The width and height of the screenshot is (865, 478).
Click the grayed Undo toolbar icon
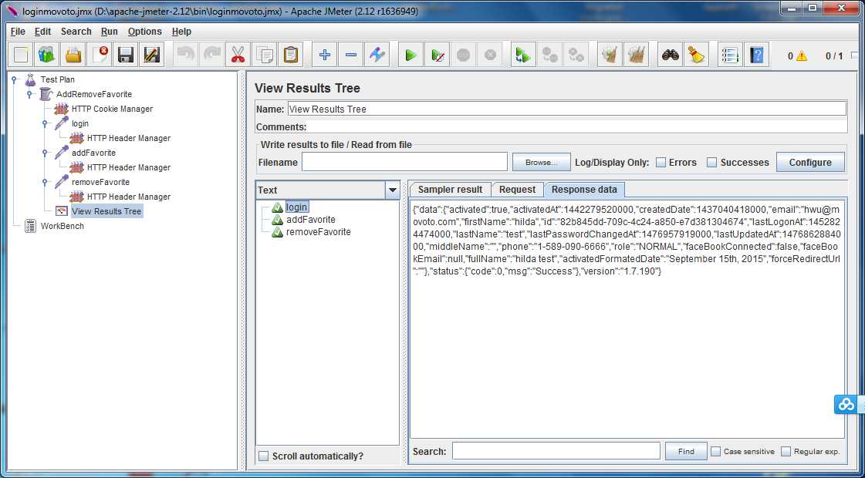click(x=186, y=56)
